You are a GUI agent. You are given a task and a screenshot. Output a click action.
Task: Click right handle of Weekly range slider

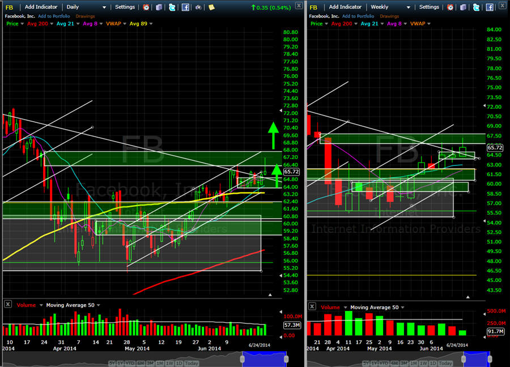pos(490,359)
